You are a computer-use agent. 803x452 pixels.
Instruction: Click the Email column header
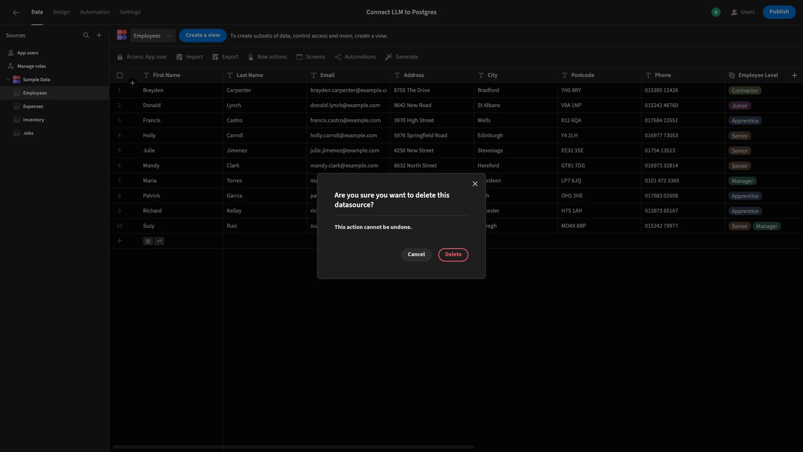point(348,75)
